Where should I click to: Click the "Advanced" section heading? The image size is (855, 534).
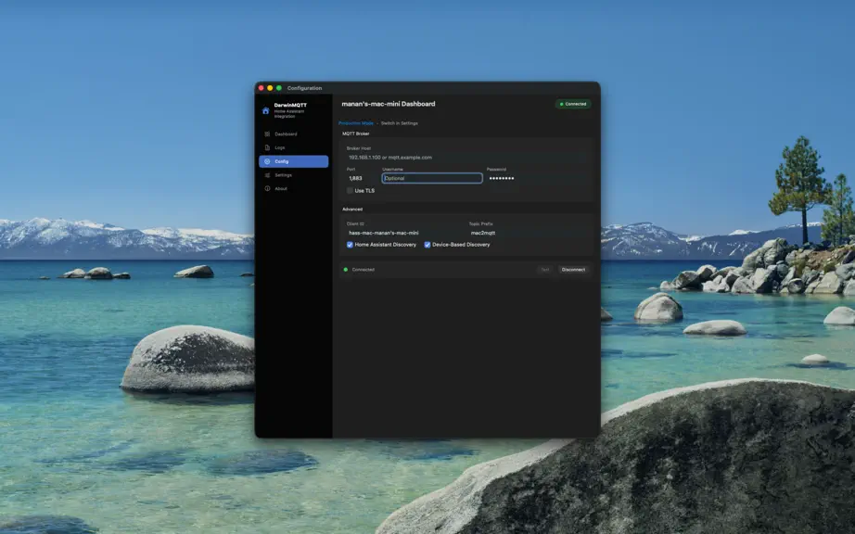[x=352, y=210]
